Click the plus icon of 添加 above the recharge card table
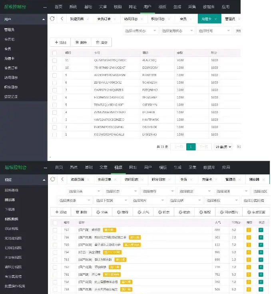The width and height of the screenshot is (271, 294). (x=56, y=42)
